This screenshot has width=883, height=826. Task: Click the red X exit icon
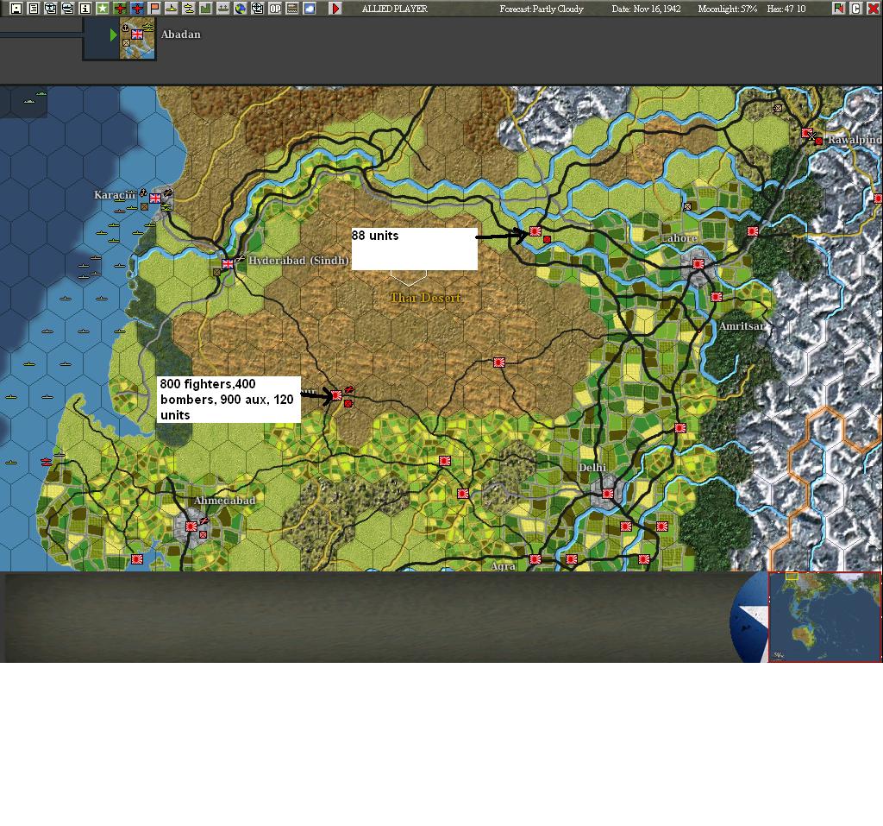point(873,9)
